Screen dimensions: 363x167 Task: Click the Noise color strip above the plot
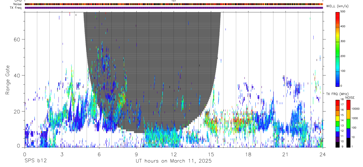point(174,4)
